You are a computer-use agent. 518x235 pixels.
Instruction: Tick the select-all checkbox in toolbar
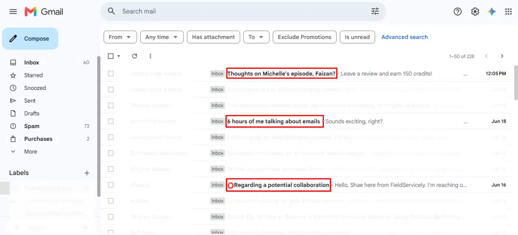click(x=111, y=56)
